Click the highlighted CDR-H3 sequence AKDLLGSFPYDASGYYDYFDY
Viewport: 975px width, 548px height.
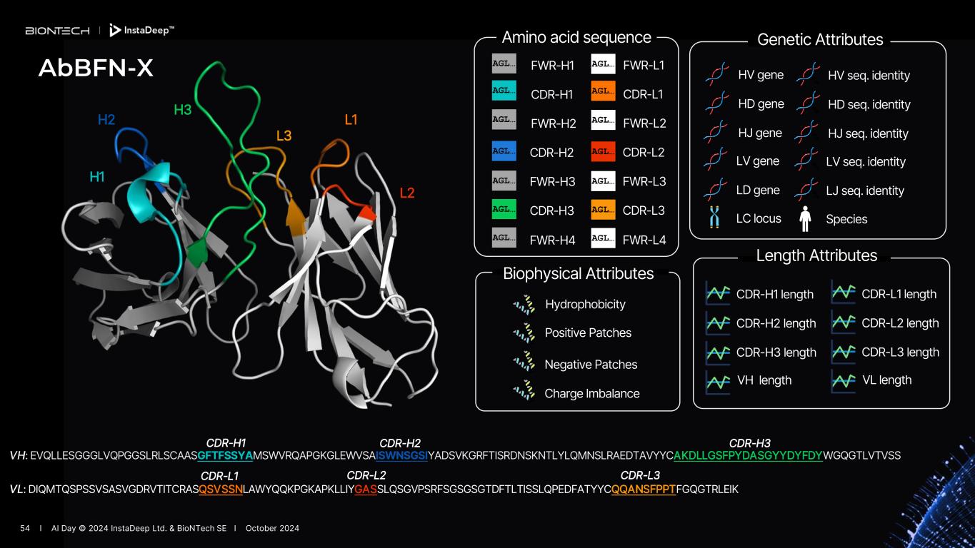coord(748,455)
